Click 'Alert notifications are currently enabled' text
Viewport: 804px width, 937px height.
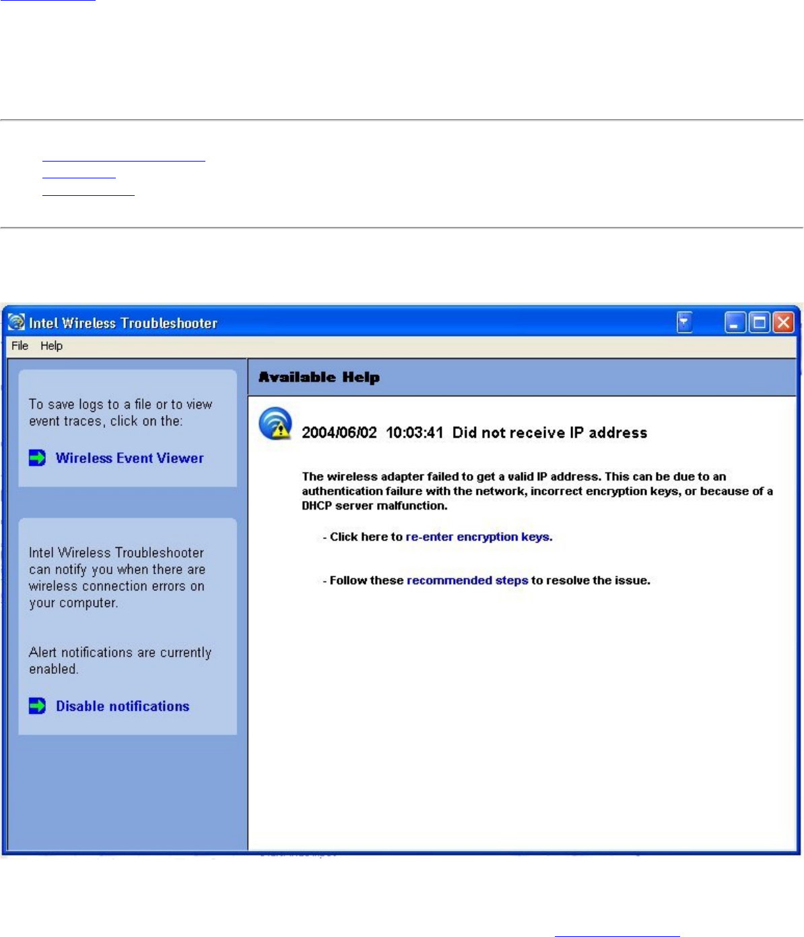pos(120,660)
